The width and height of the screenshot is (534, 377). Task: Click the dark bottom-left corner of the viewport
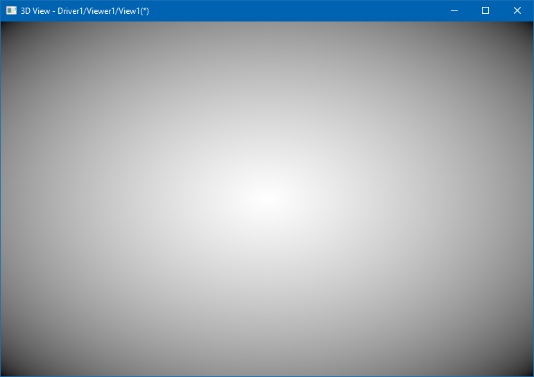[6, 371]
